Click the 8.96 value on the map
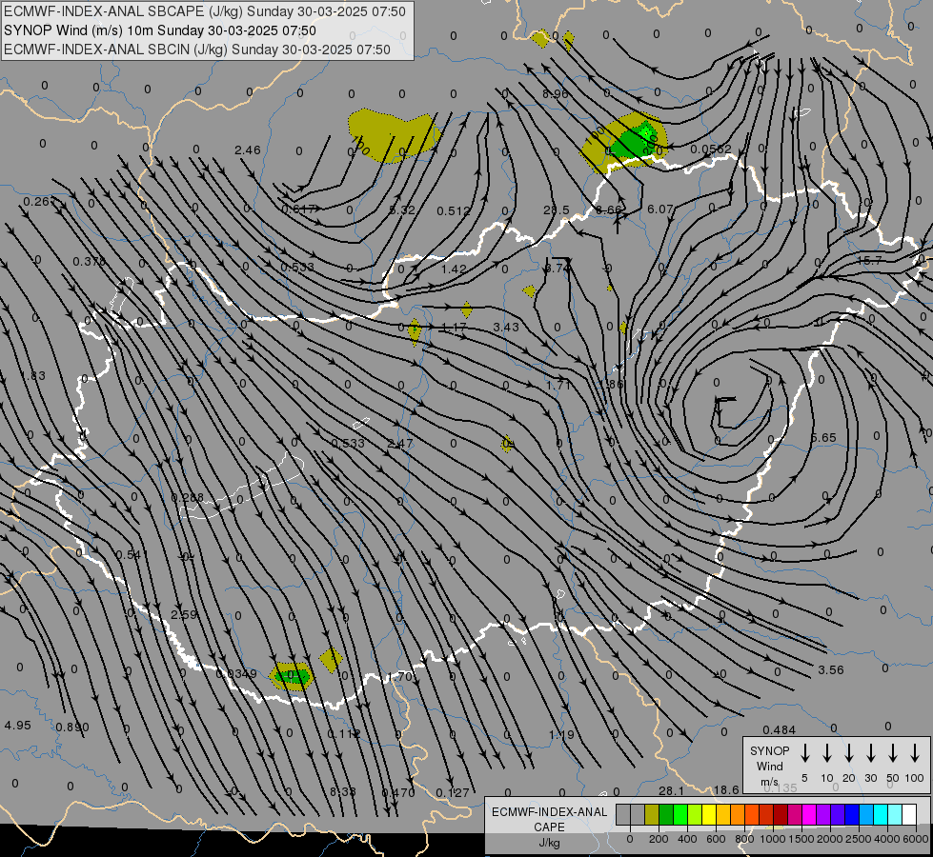Screen dimensions: 933x857 click(556, 94)
